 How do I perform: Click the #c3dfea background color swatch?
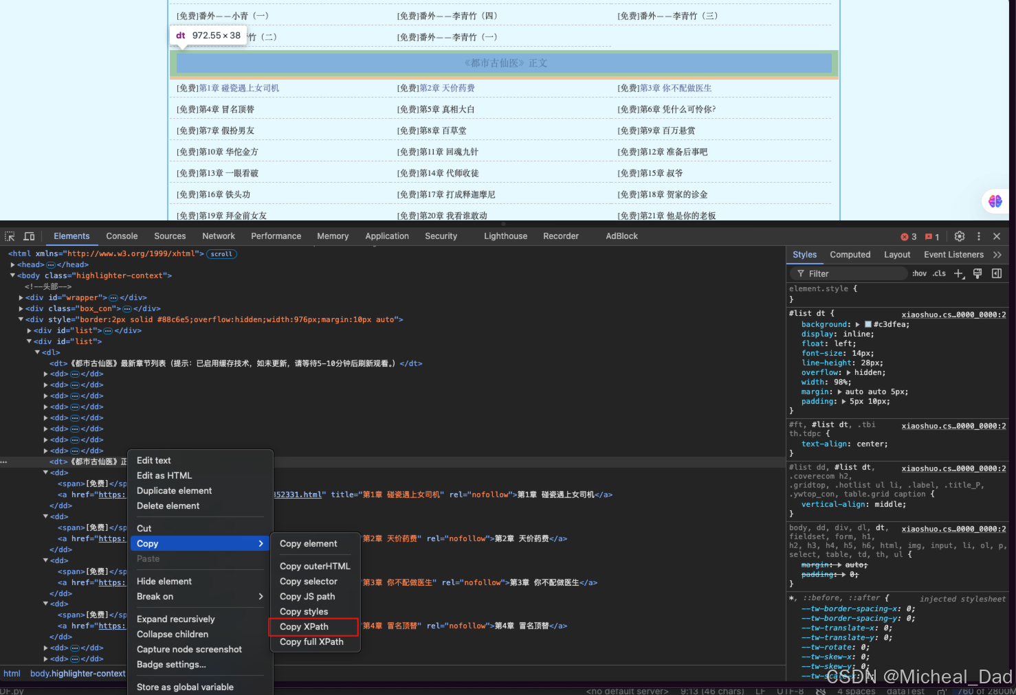(x=868, y=325)
